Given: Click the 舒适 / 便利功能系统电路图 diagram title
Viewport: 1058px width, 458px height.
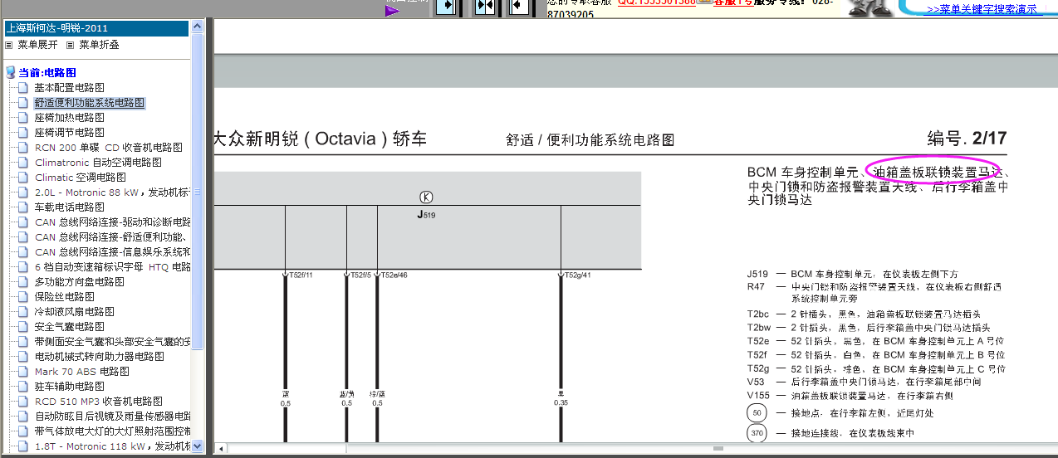Looking at the screenshot, I should [x=590, y=140].
